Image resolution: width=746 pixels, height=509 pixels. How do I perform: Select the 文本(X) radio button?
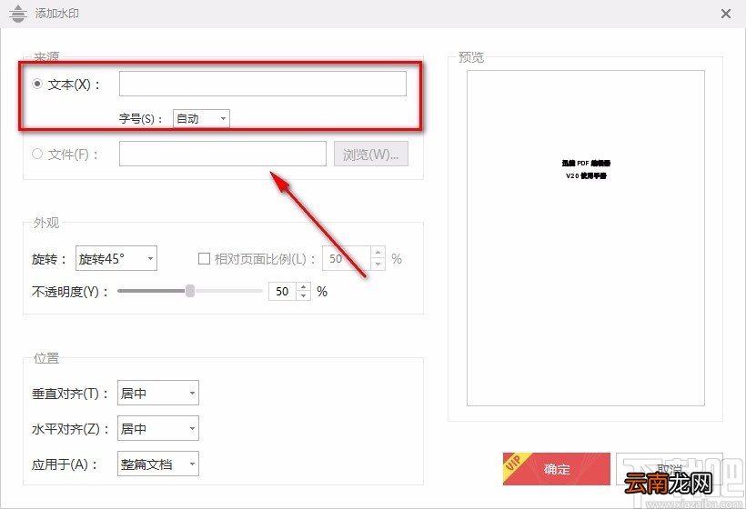click(37, 84)
